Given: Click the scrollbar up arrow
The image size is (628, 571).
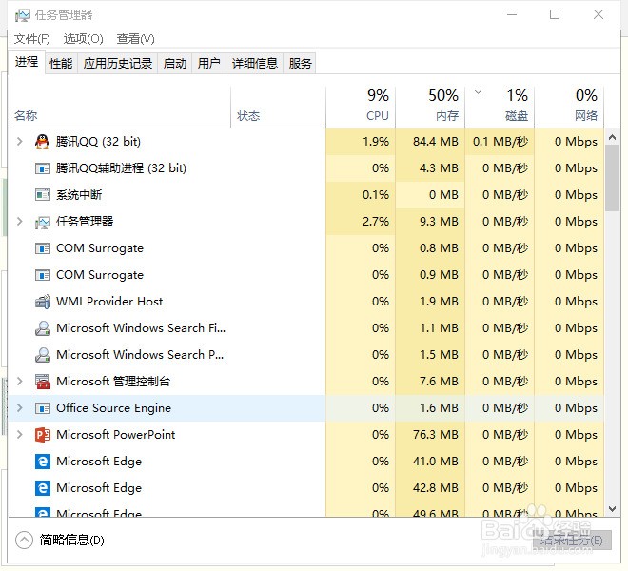Looking at the screenshot, I should 612,137.
